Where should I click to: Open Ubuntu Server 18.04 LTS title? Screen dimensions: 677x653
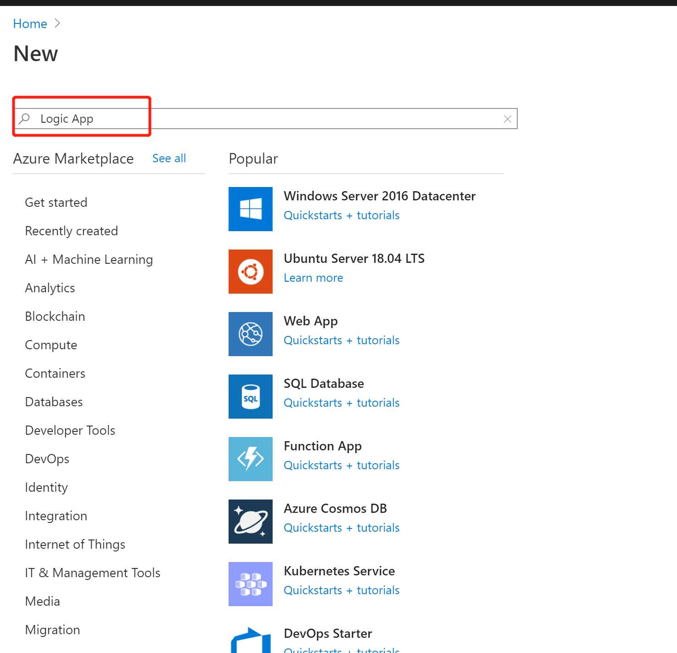[x=354, y=259]
